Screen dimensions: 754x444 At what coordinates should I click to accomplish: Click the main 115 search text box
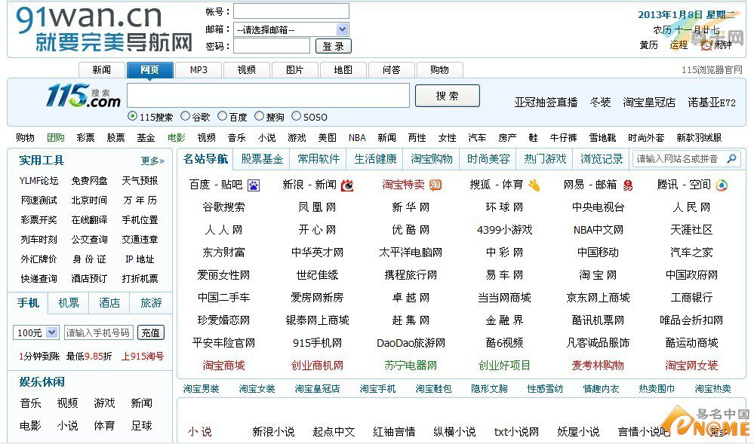(x=269, y=96)
